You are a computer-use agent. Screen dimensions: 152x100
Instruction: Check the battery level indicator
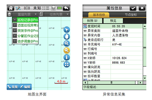click(59, 8)
